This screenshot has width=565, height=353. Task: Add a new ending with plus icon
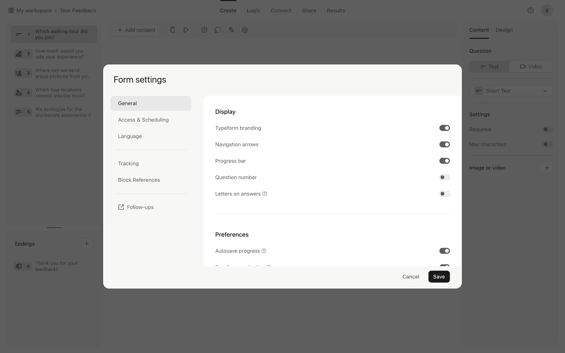(87, 244)
